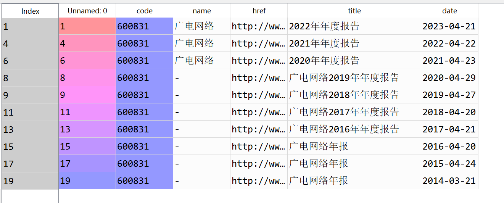Select index row label 17

point(30,164)
